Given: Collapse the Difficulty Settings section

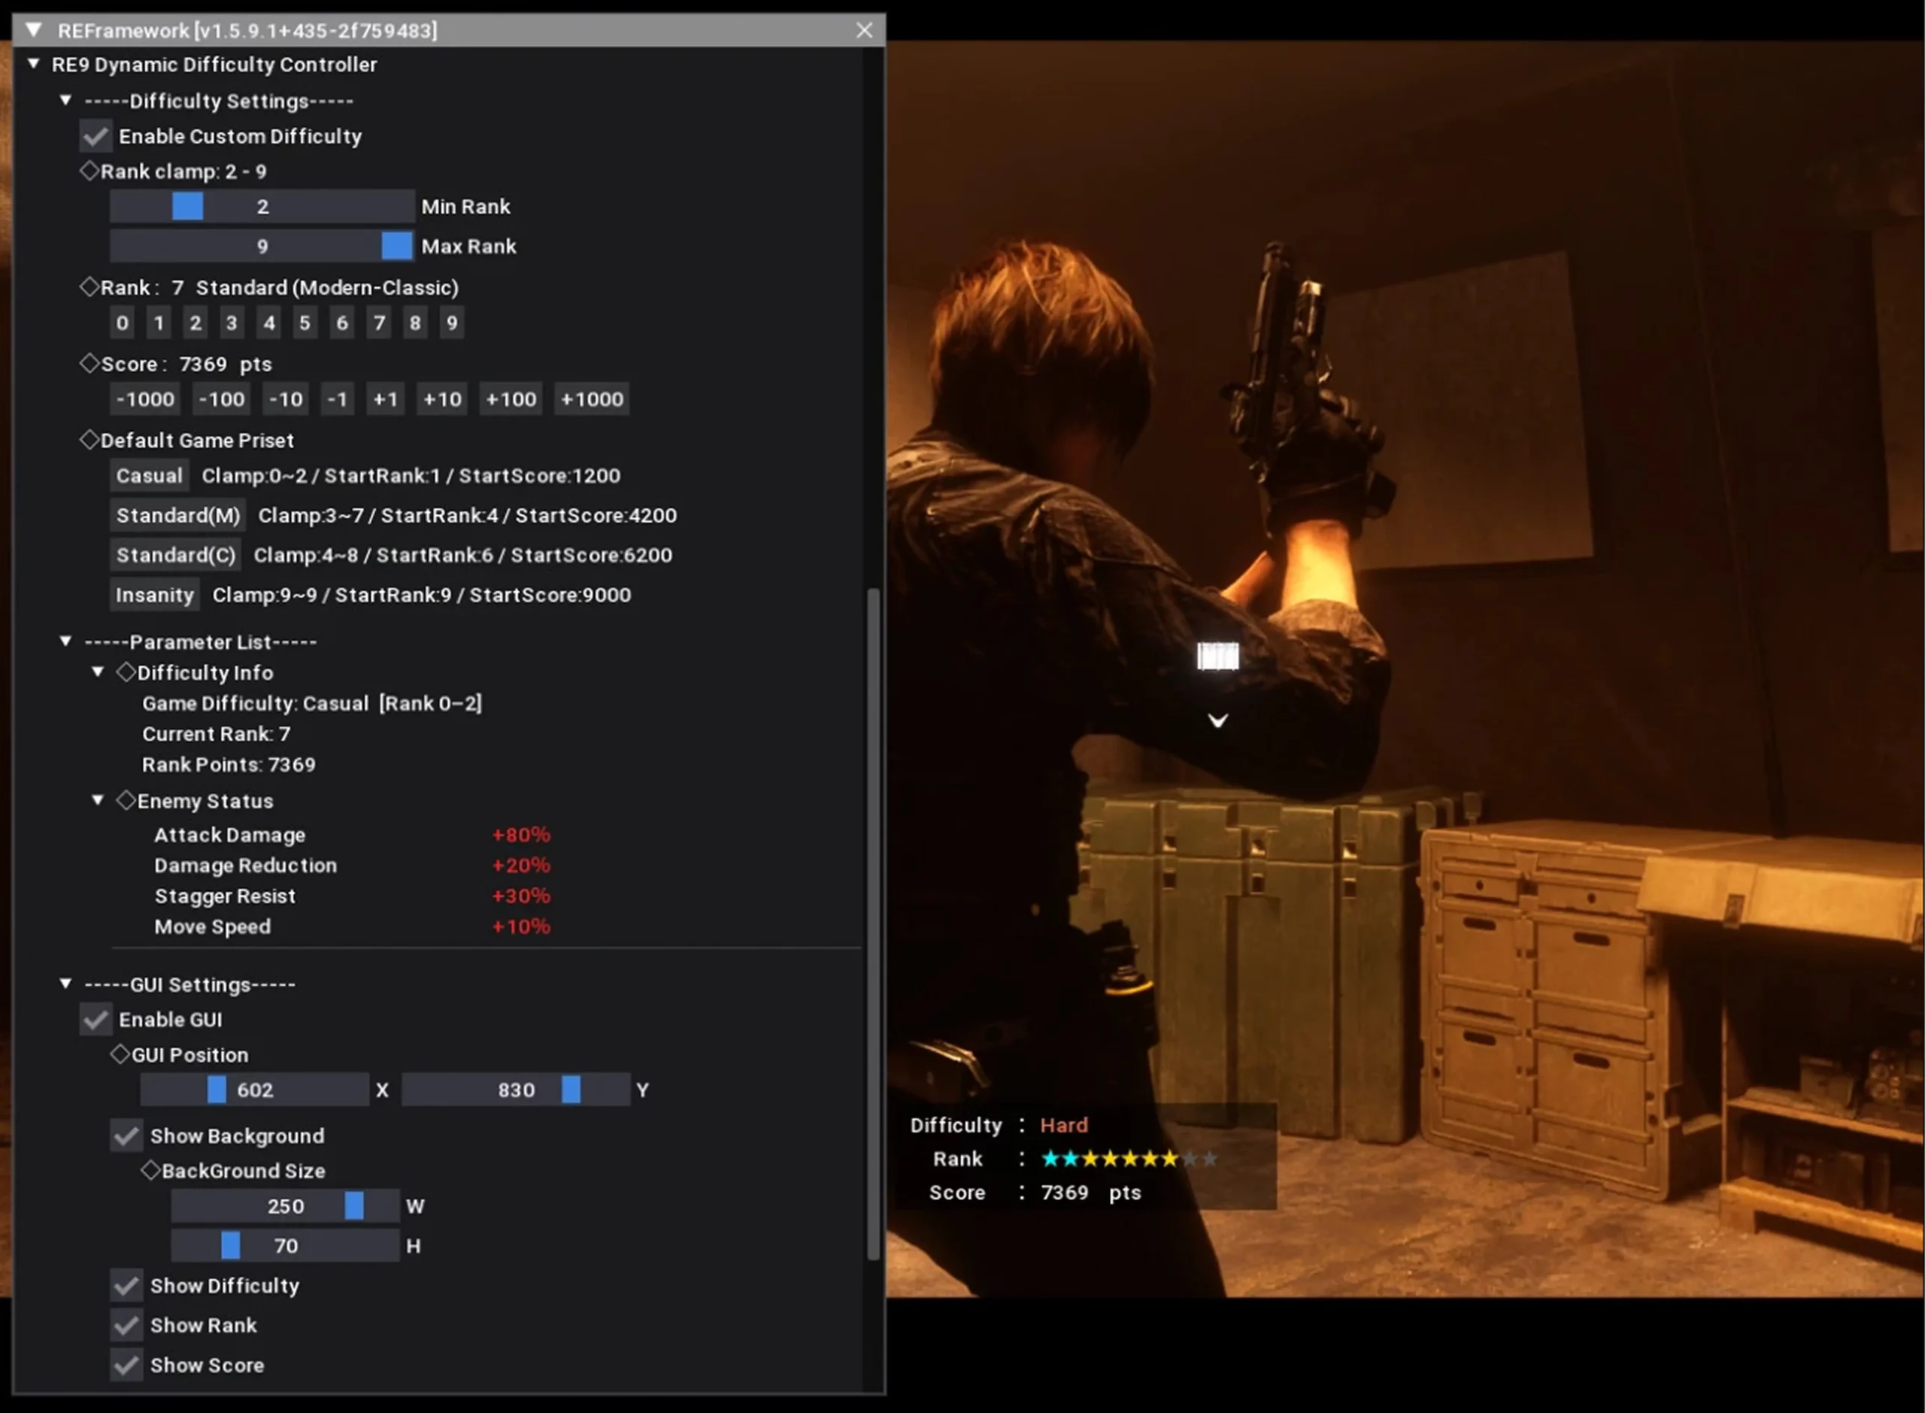Looking at the screenshot, I should click(x=65, y=101).
